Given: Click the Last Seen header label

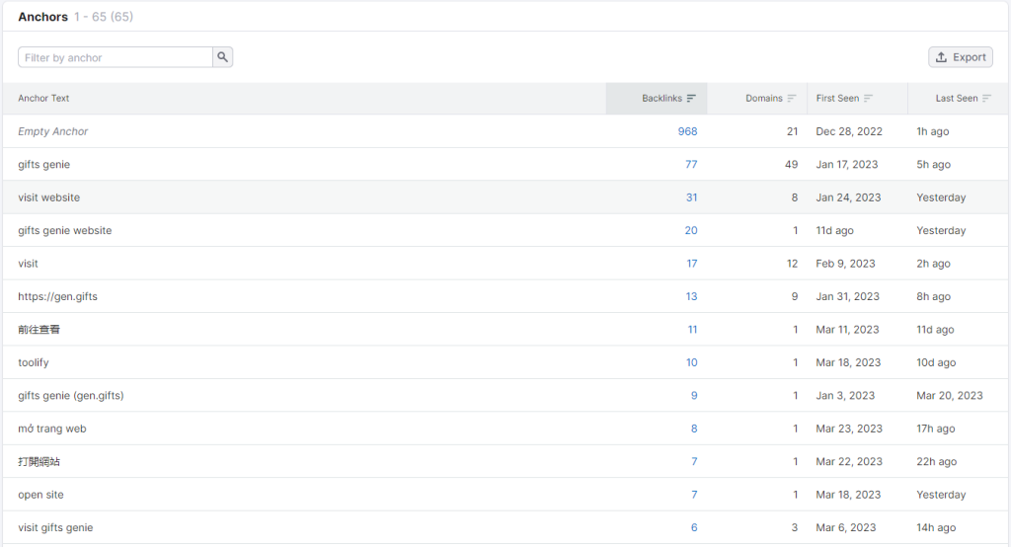Looking at the screenshot, I should 957,98.
